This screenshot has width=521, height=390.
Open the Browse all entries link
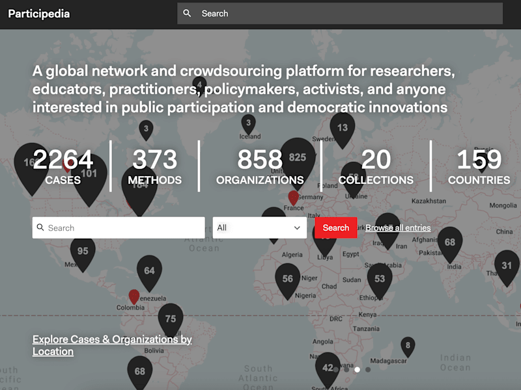[x=398, y=228]
